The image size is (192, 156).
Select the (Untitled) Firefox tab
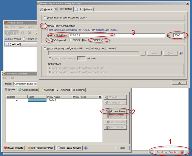[21, 44]
